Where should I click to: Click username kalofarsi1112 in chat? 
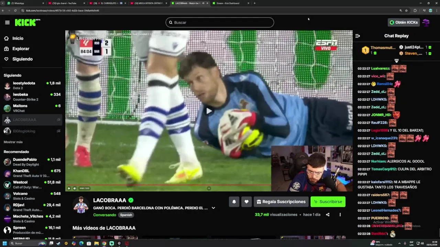tap(382, 182)
